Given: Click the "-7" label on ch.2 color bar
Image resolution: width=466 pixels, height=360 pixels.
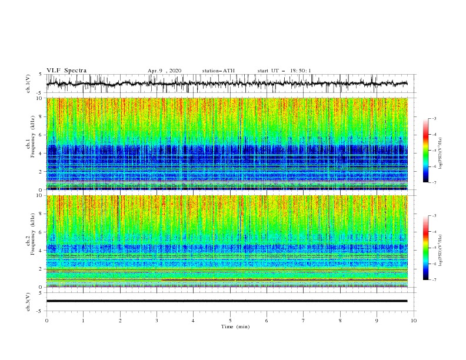Looking at the screenshot, I should pyautogui.click(x=434, y=280).
